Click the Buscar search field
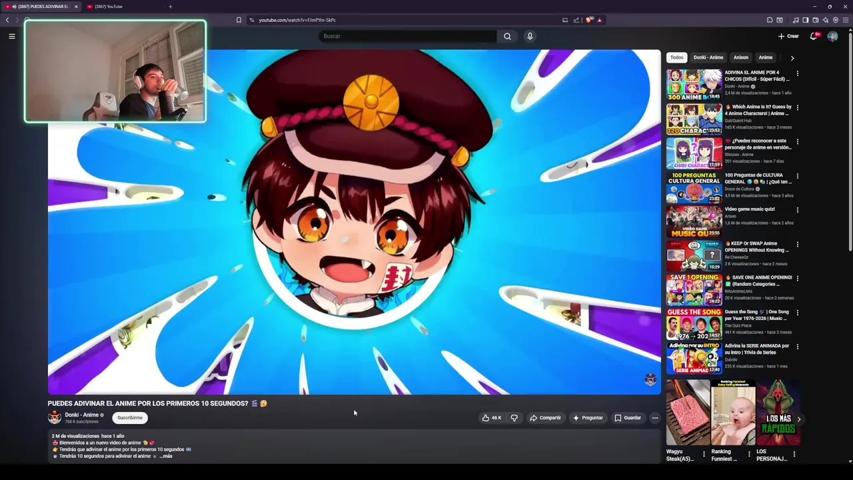Screen dimensions: 853x480 407,36
